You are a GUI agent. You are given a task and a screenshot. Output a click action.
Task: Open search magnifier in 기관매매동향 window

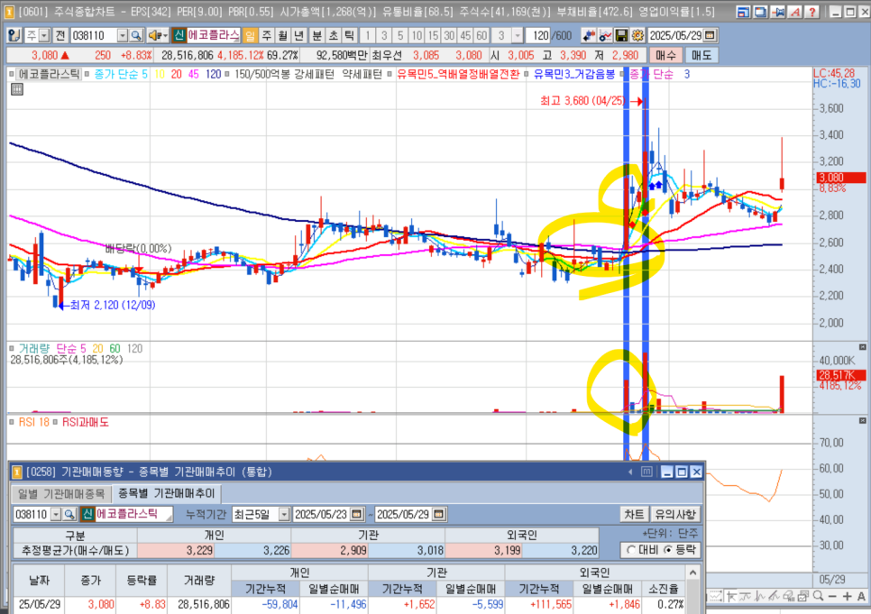[x=69, y=514]
